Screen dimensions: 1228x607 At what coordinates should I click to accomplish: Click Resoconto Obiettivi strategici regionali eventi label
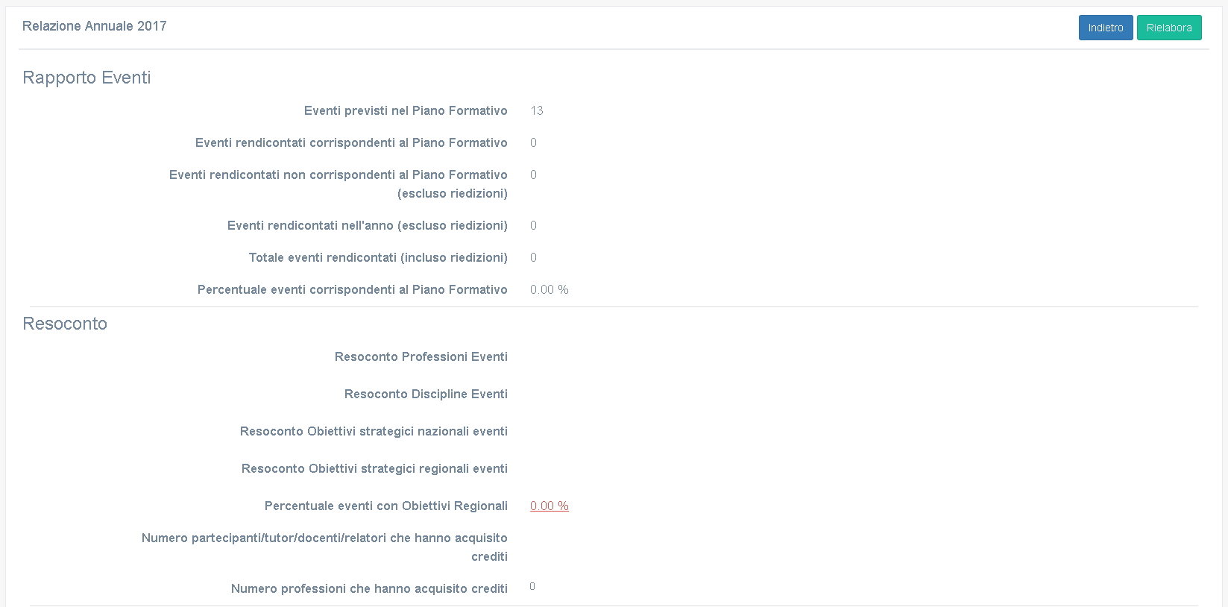click(374, 468)
